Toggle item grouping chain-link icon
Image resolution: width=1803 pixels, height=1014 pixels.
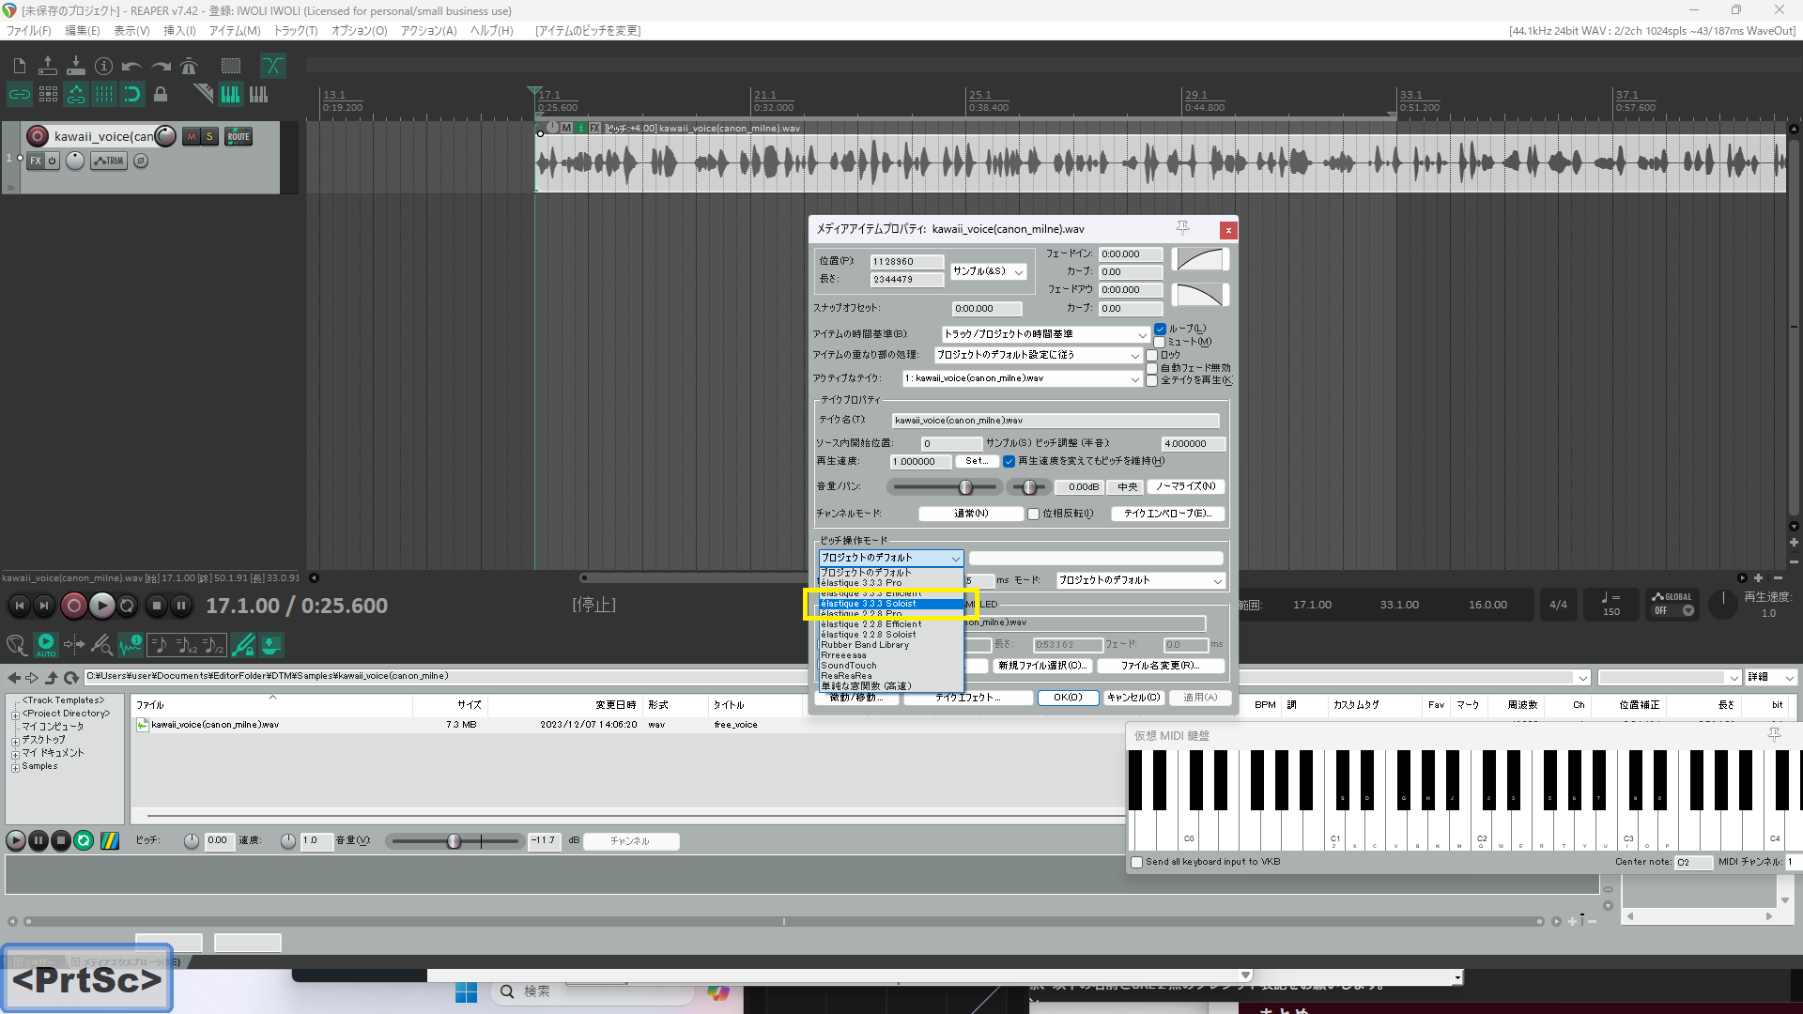point(20,94)
